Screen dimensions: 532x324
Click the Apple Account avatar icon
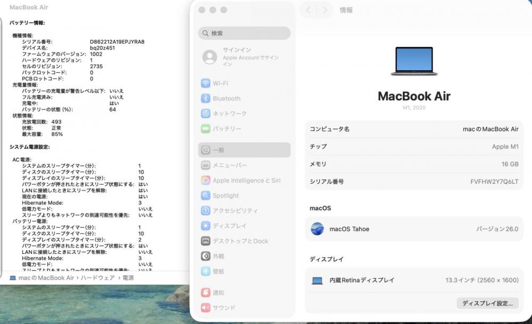click(210, 57)
